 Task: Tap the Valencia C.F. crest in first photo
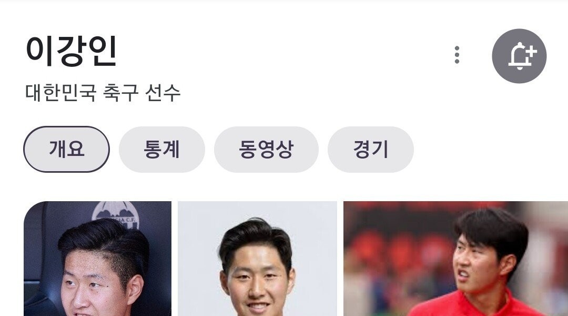(x=116, y=215)
